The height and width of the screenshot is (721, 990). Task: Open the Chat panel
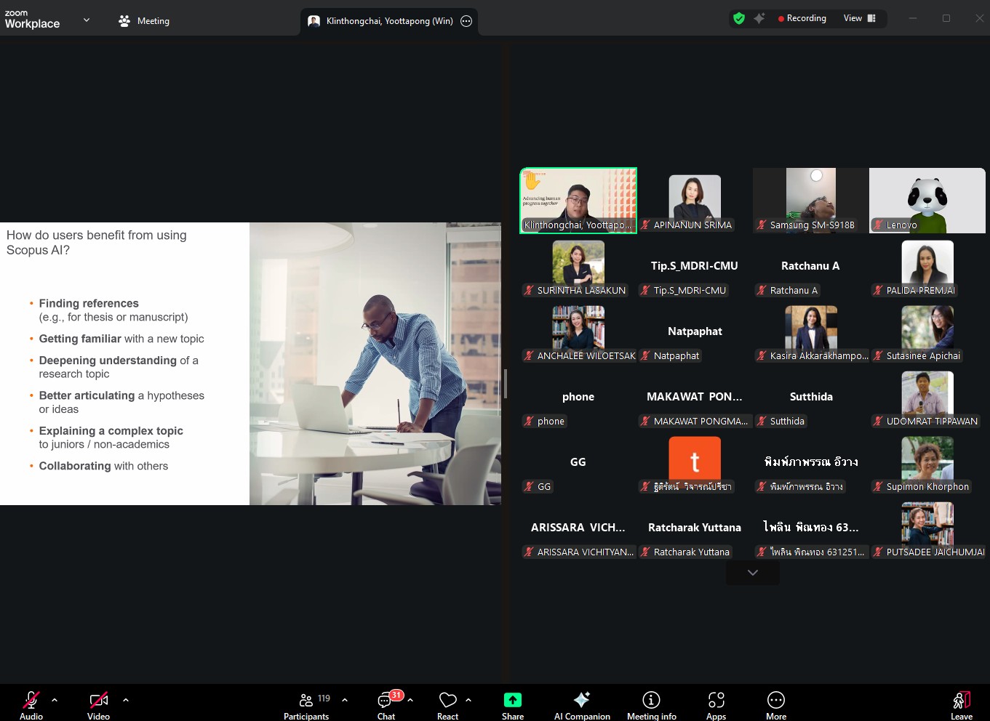(x=386, y=704)
